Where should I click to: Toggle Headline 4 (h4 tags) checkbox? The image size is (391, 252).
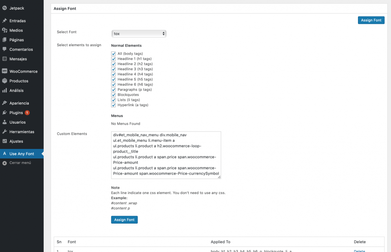click(x=113, y=74)
